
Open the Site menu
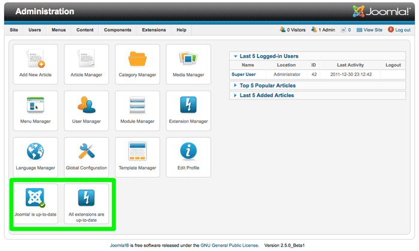[14, 30]
